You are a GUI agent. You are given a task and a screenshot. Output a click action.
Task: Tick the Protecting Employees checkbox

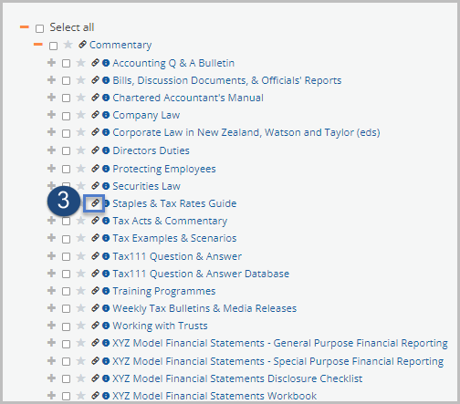pos(66,169)
